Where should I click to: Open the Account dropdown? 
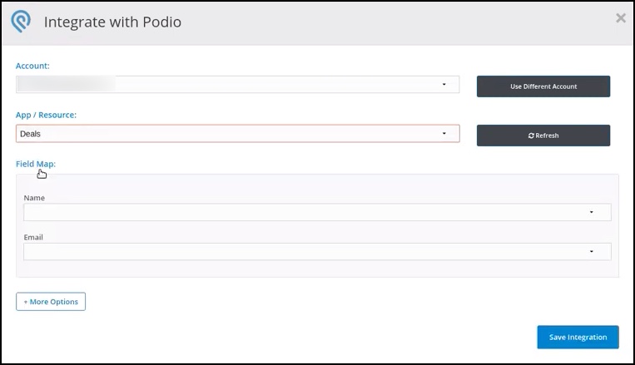pyautogui.click(x=237, y=84)
